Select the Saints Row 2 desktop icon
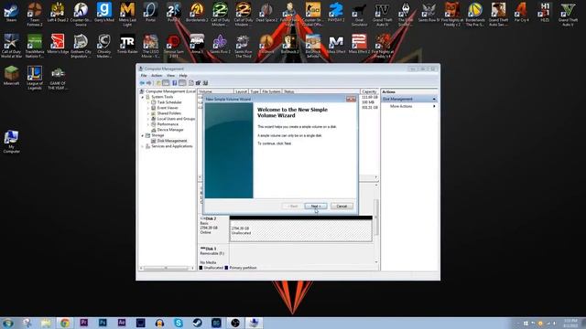The image size is (586, 329). [220, 44]
